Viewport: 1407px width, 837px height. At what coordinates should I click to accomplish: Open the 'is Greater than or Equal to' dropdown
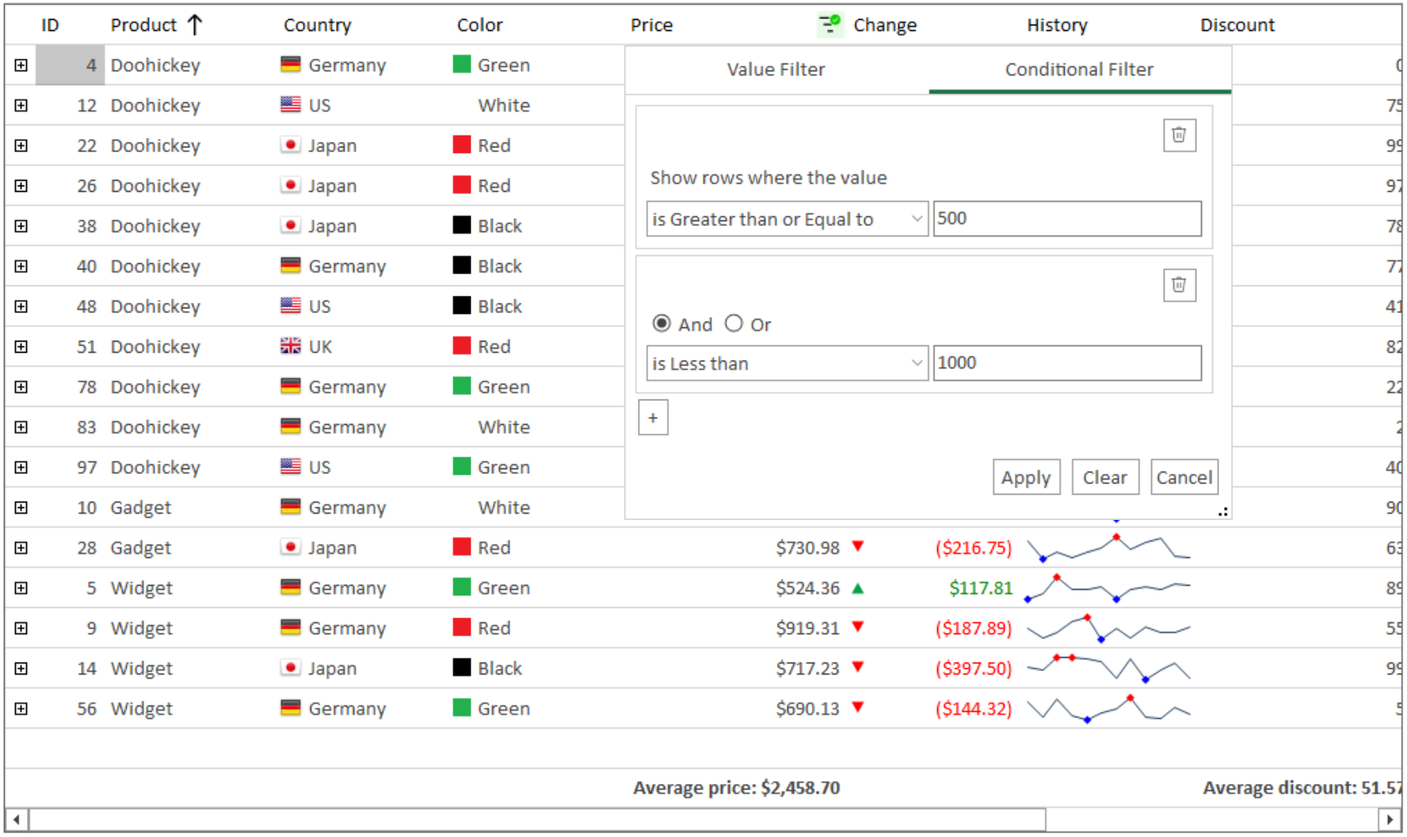(787, 219)
